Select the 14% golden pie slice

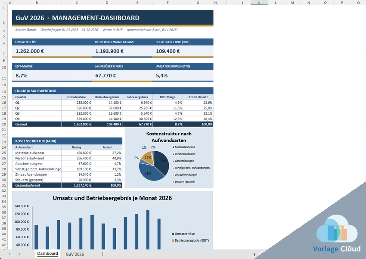point(149,158)
